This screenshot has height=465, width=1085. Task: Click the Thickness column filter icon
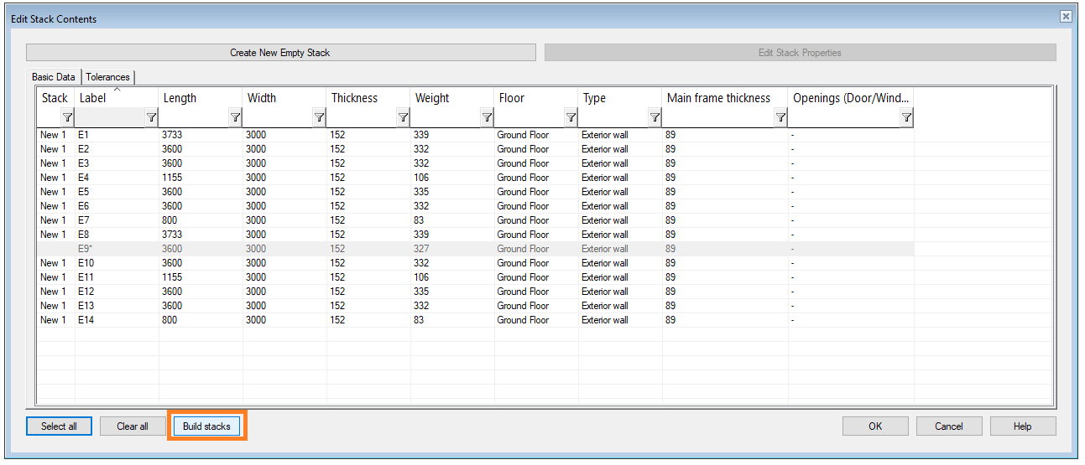coord(403,118)
